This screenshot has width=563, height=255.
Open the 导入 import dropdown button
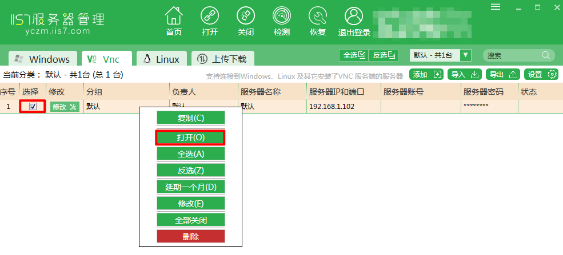(465, 74)
